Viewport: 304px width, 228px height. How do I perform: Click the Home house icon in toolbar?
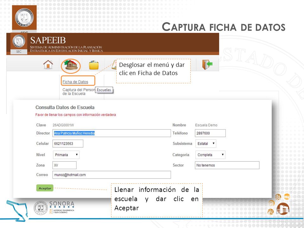[48, 65]
